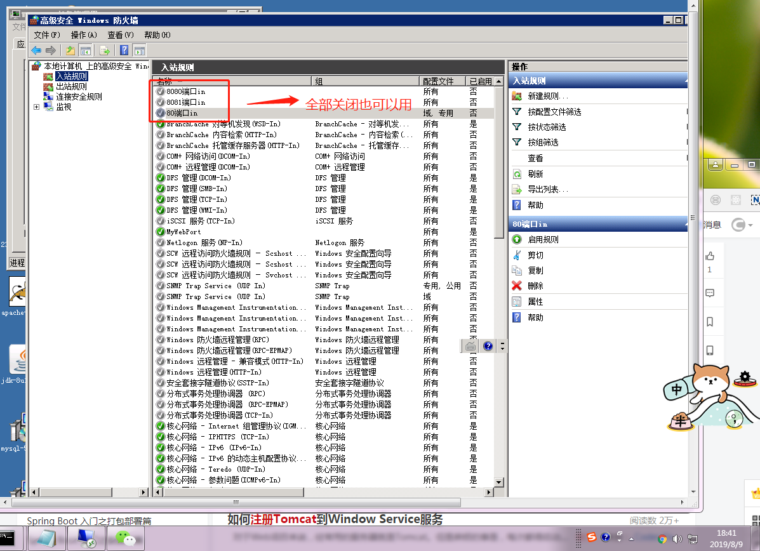
Task: Click the Forward arrow toolbar icon
Action: pos(51,50)
